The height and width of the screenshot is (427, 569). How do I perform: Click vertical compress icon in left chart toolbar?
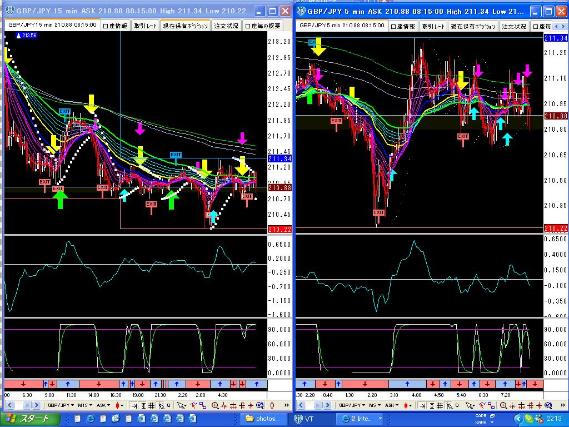tap(251, 405)
